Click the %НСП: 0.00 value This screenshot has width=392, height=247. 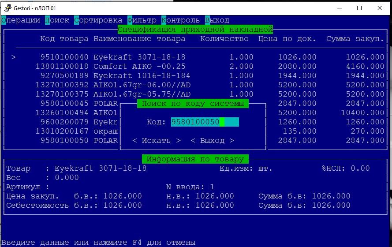click(x=360, y=168)
